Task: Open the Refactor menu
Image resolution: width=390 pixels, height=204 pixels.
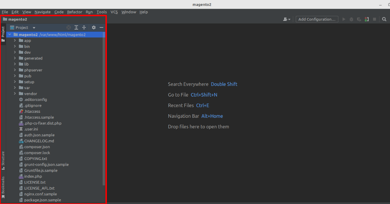Action: tap(75, 12)
